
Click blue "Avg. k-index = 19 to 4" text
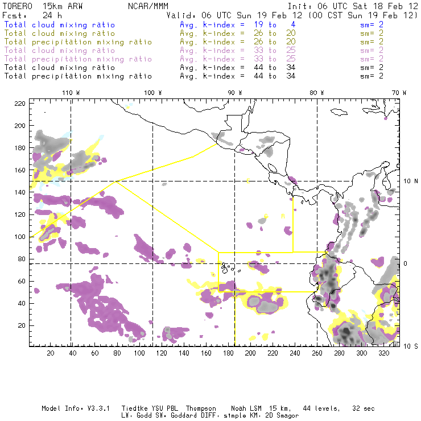[x=238, y=24]
